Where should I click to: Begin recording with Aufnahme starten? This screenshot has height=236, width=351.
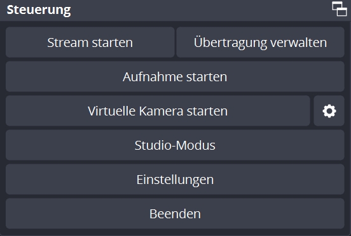click(x=175, y=77)
